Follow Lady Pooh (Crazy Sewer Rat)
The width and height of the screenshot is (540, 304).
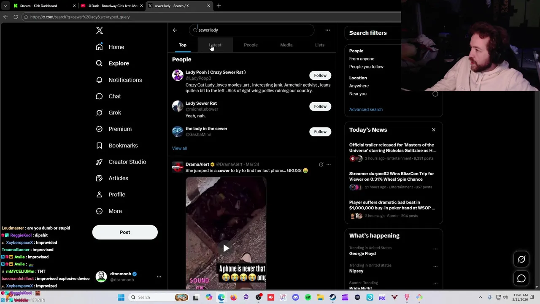(320, 76)
